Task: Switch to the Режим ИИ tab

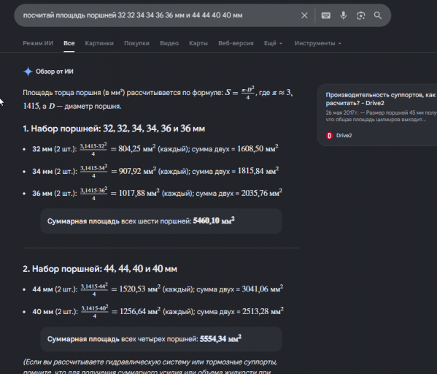Action: click(x=38, y=43)
